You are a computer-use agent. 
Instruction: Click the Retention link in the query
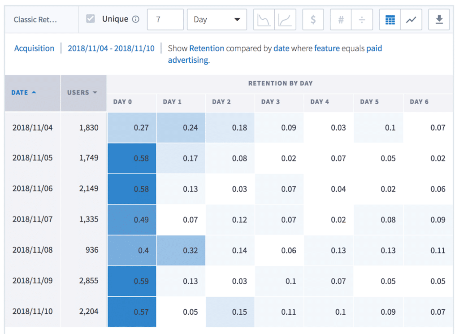coord(207,48)
